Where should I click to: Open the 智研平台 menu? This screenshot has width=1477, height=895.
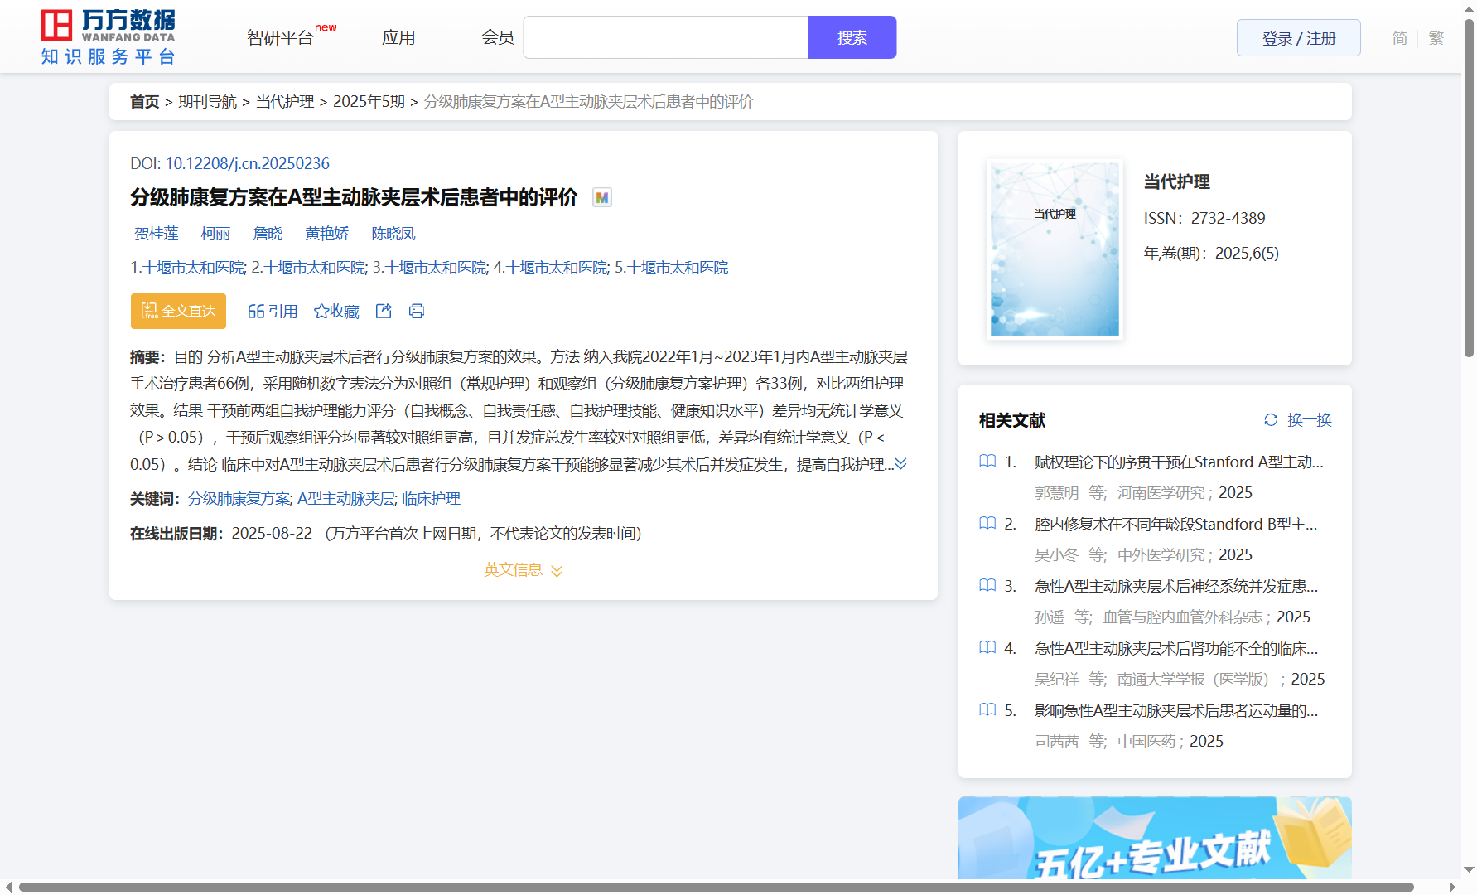280,38
